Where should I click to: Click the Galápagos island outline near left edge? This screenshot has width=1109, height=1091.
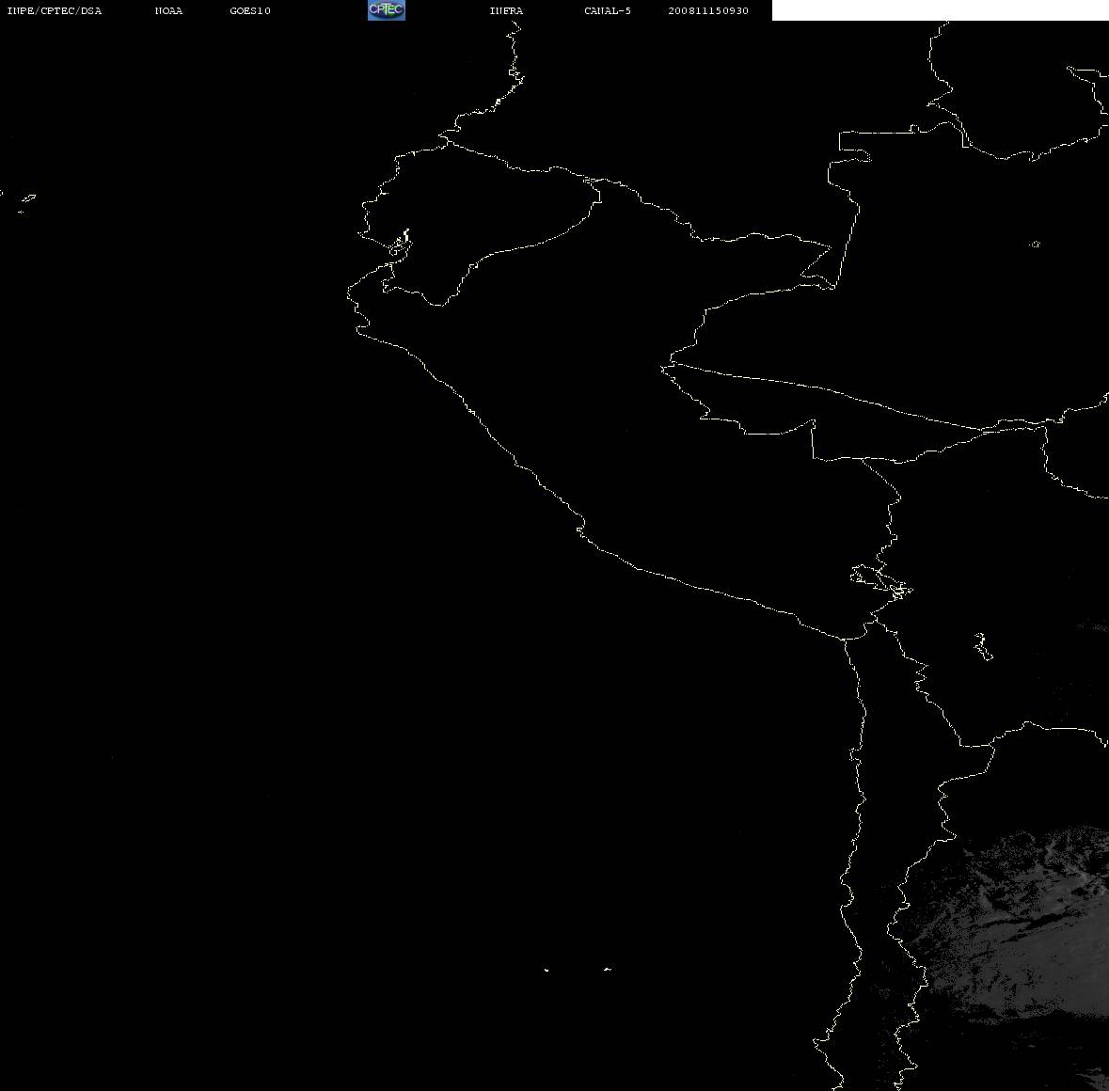coord(28,198)
